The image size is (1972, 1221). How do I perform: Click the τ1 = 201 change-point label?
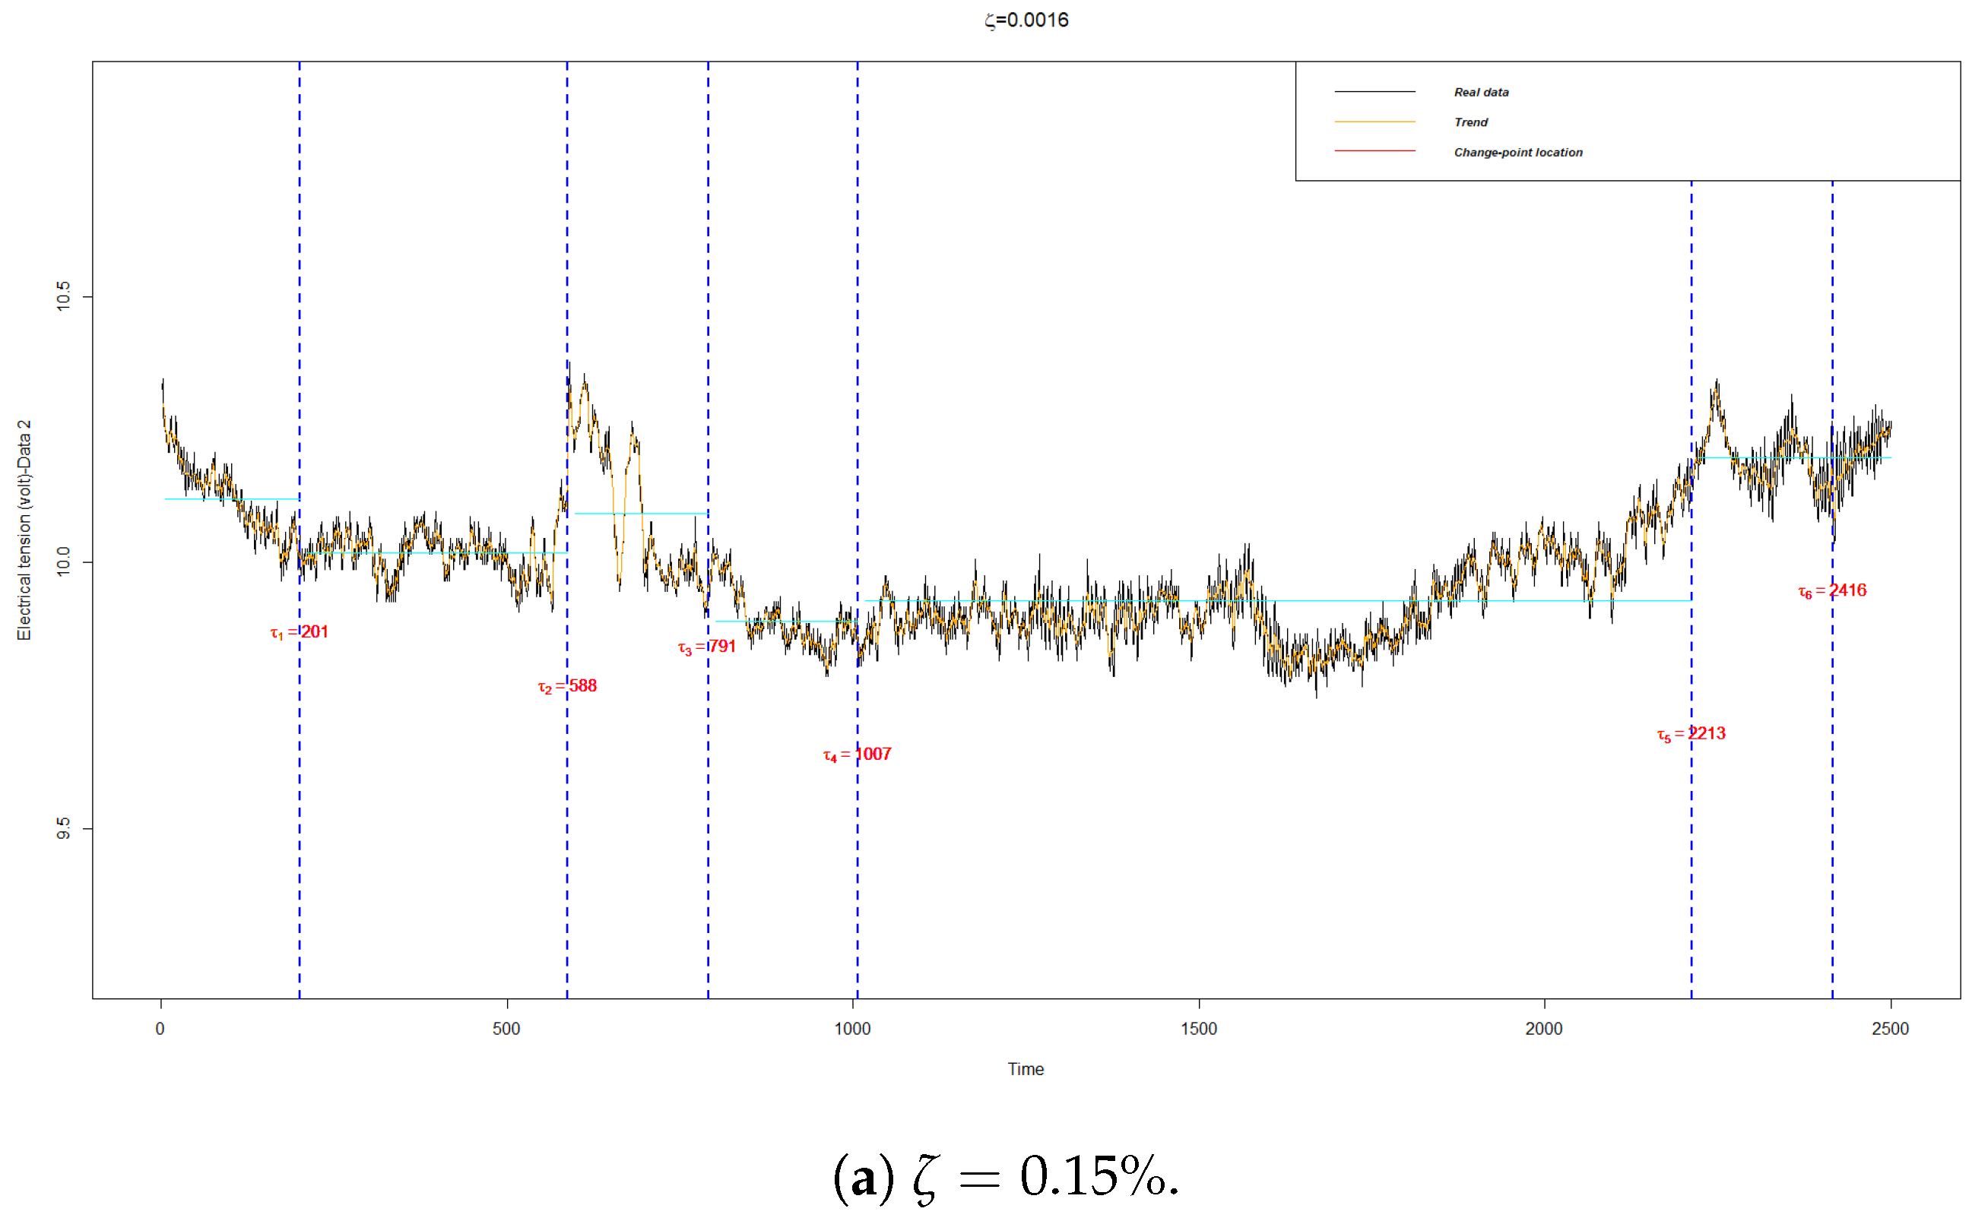(x=300, y=632)
